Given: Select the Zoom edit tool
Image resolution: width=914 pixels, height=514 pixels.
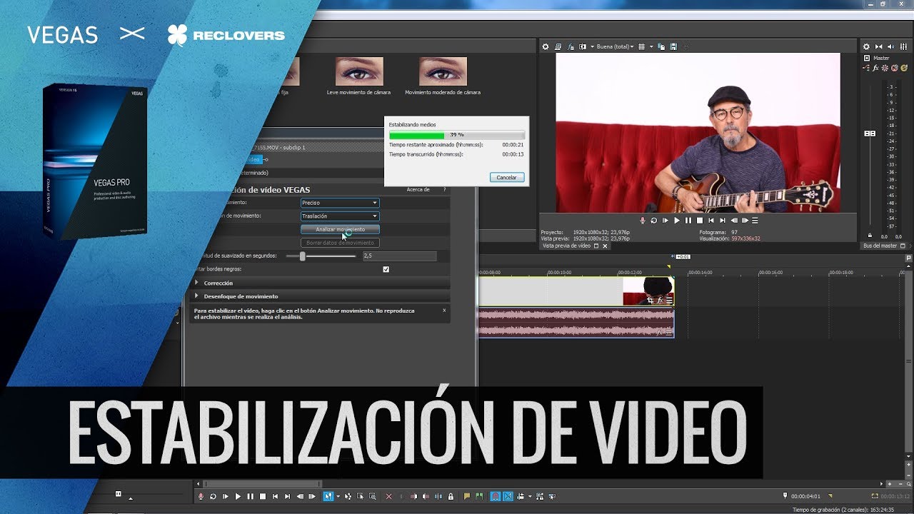Looking at the screenshot, I should tap(373, 496).
